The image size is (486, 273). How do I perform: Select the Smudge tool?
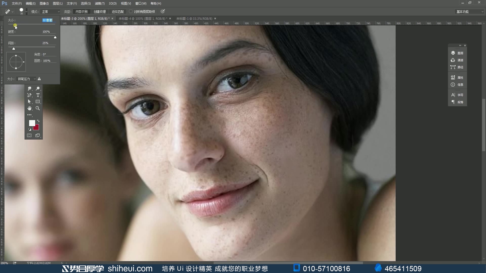[x=29, y=88]
